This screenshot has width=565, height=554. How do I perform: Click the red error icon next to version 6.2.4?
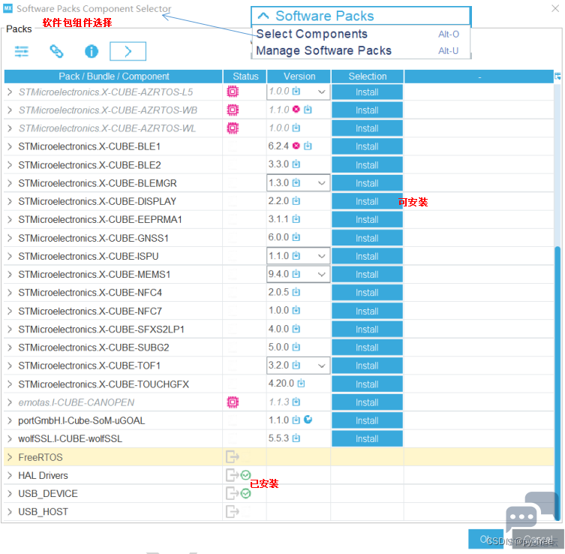tap(296, 146)
